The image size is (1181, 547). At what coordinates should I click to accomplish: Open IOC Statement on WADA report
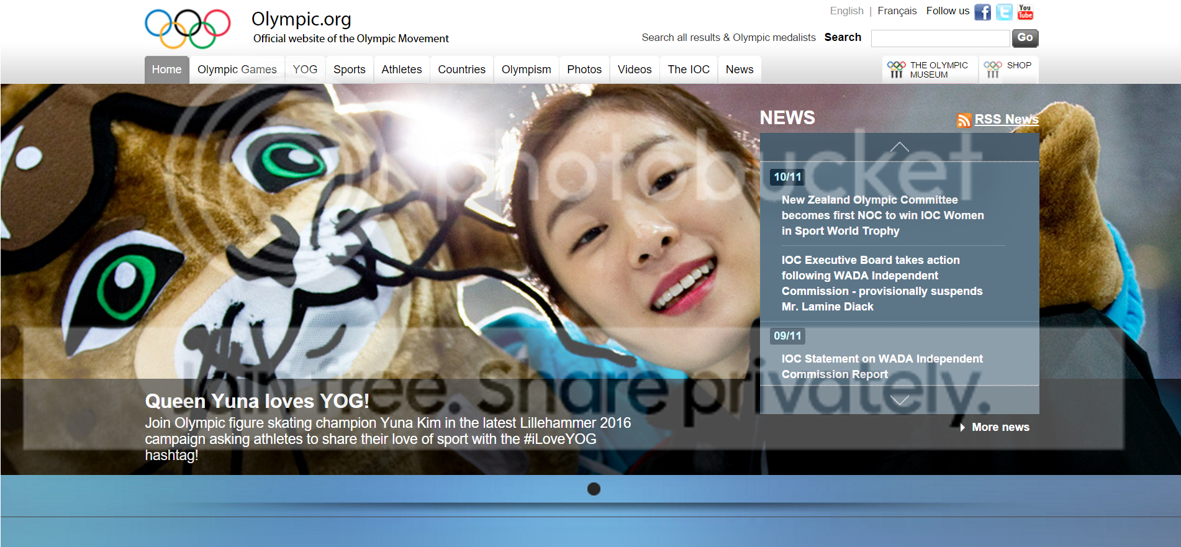pyautogui.click(x=882, y=366)
